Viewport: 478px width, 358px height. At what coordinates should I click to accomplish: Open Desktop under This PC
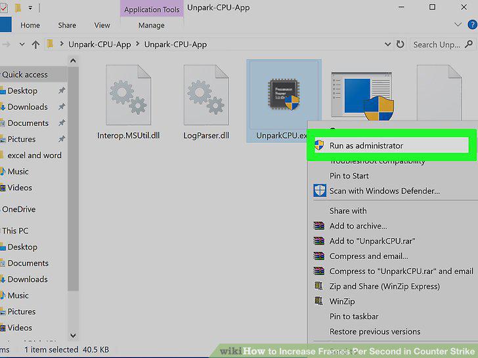[x=22, y=247]
